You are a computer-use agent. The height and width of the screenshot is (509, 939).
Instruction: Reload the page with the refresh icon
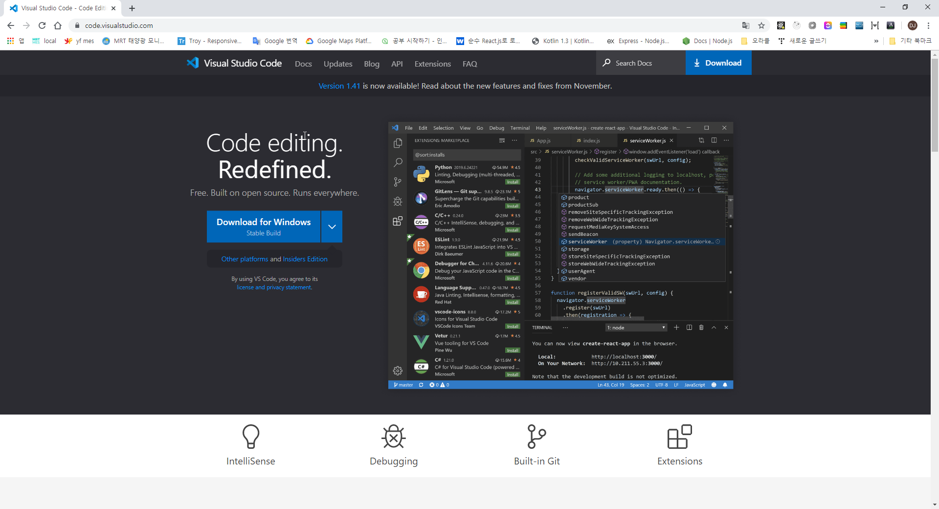click(x=42, y=25)
